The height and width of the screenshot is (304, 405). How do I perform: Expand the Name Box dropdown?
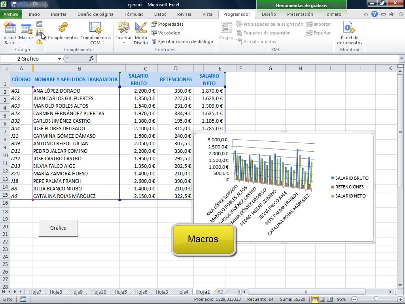point(59,59)
